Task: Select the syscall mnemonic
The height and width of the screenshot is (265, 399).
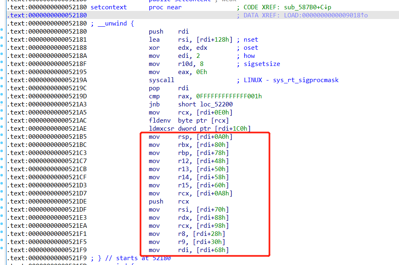Action: pyautogui.click(x=161, y=80)
